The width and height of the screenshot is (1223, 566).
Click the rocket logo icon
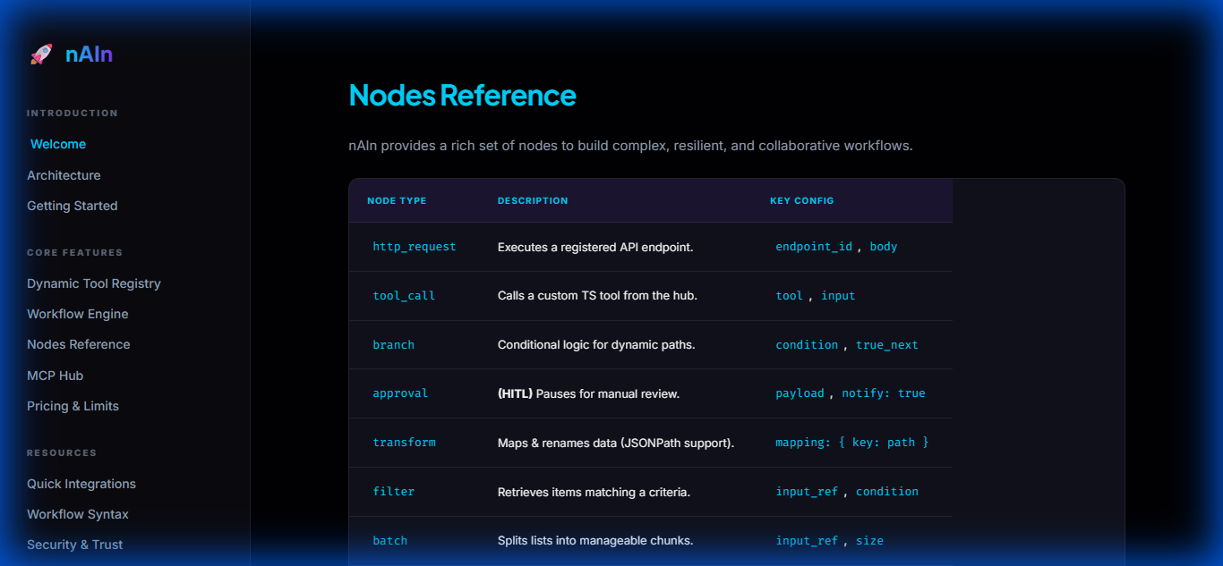tap(40, 54)
